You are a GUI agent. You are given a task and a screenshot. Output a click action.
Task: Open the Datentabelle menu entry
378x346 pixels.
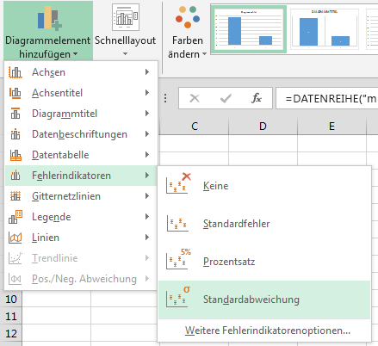81,155
